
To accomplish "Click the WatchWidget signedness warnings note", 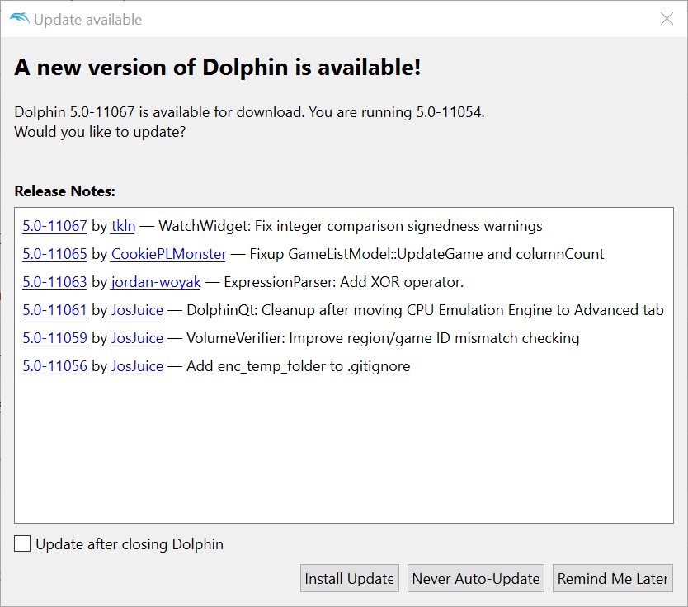I will (x=351, y=226).
